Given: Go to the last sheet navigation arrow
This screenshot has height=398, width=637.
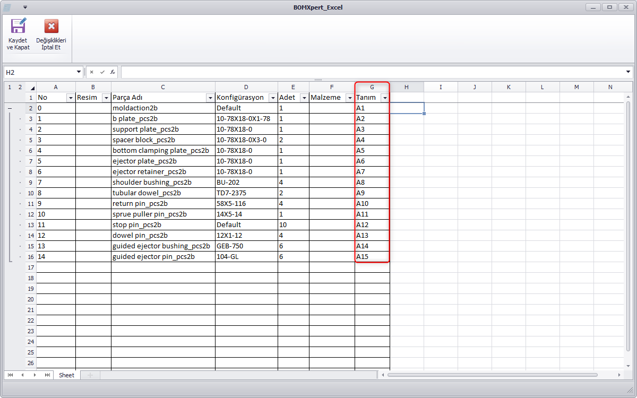Looking at the screenshot, I should coord(48,375).
